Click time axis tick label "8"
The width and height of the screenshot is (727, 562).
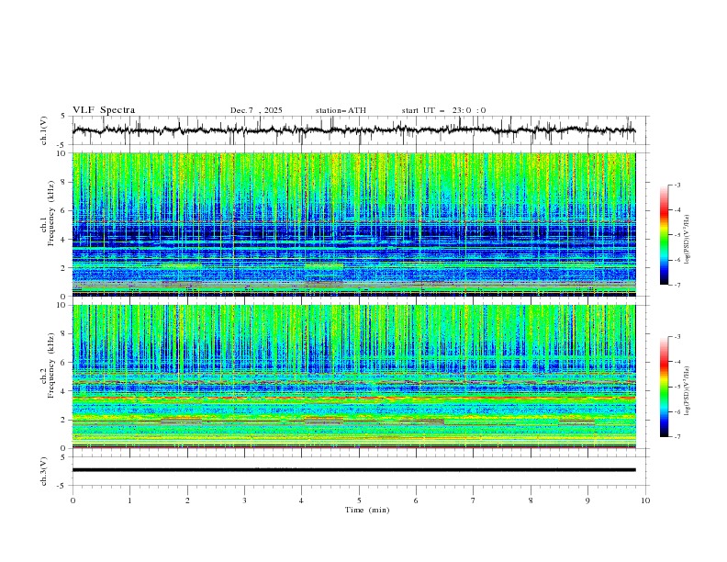[531, 500]
